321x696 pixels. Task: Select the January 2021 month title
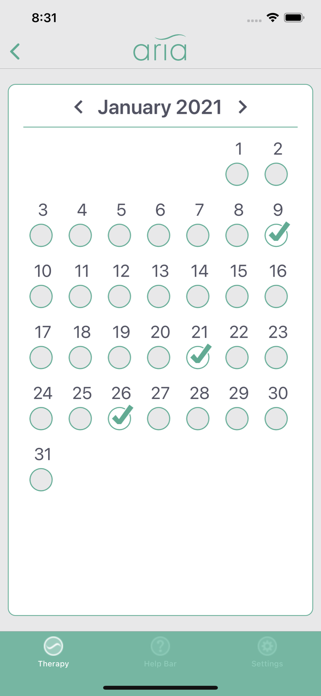point(160,107)
